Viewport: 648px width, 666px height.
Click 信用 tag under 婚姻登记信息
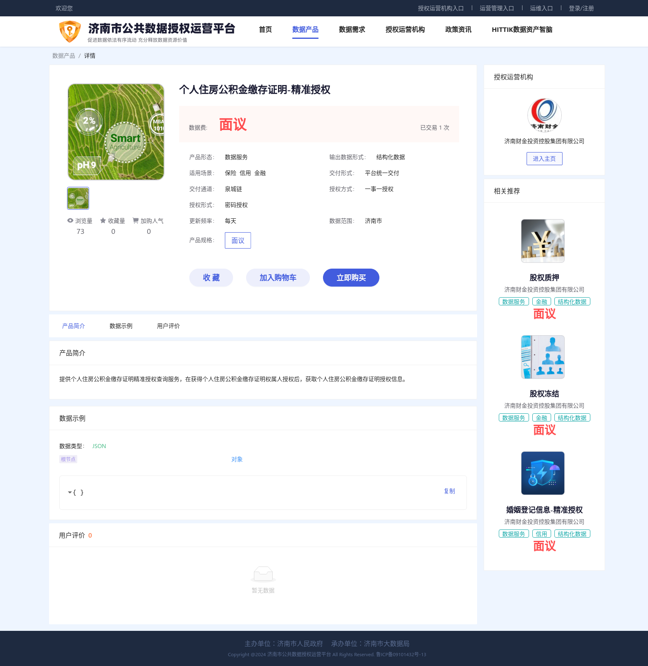(x=541, y=534)
